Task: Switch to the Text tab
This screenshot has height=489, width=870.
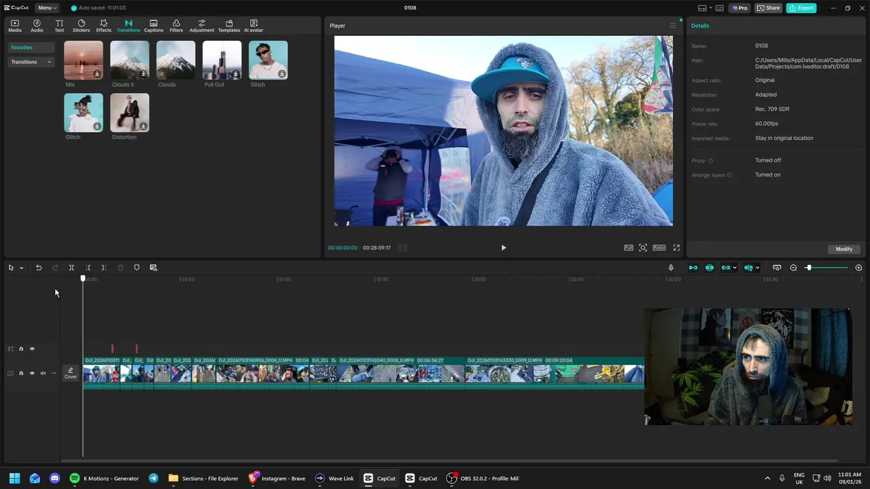Action: point(59,26)
